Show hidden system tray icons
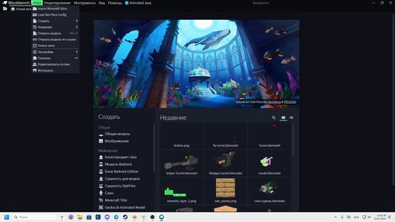This screenshot has width=395, height=222. (x=335, y=217)
